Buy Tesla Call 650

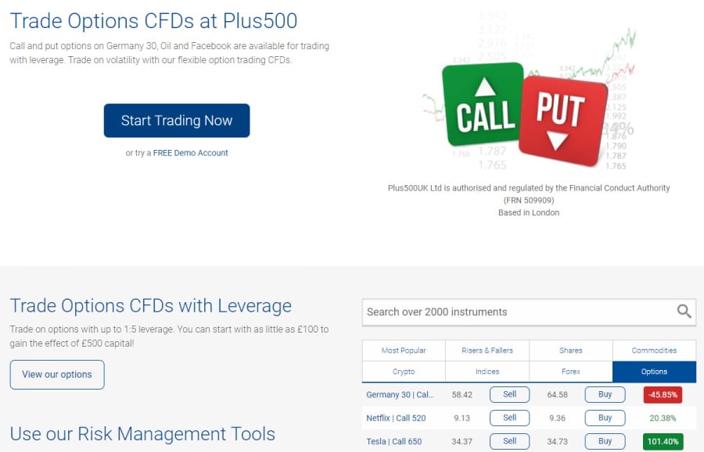[605, 441]
